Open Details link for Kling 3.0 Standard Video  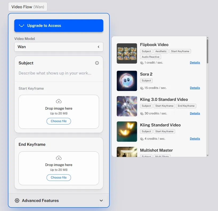click(195, 113)
